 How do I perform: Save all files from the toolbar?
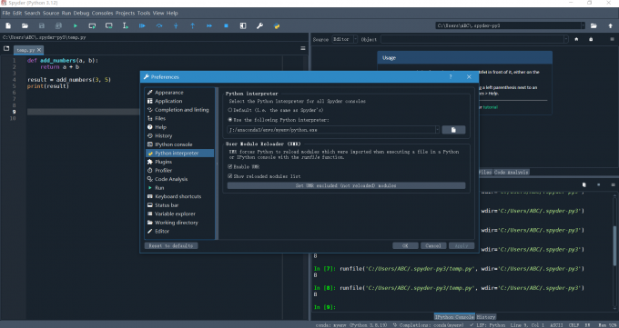point(58,25)
